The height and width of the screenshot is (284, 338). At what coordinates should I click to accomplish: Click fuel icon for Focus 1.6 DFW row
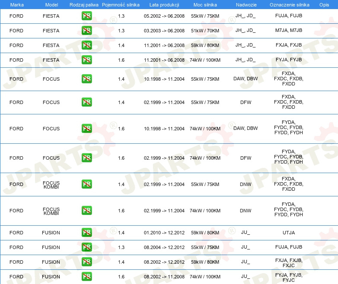tap(86, 158)
